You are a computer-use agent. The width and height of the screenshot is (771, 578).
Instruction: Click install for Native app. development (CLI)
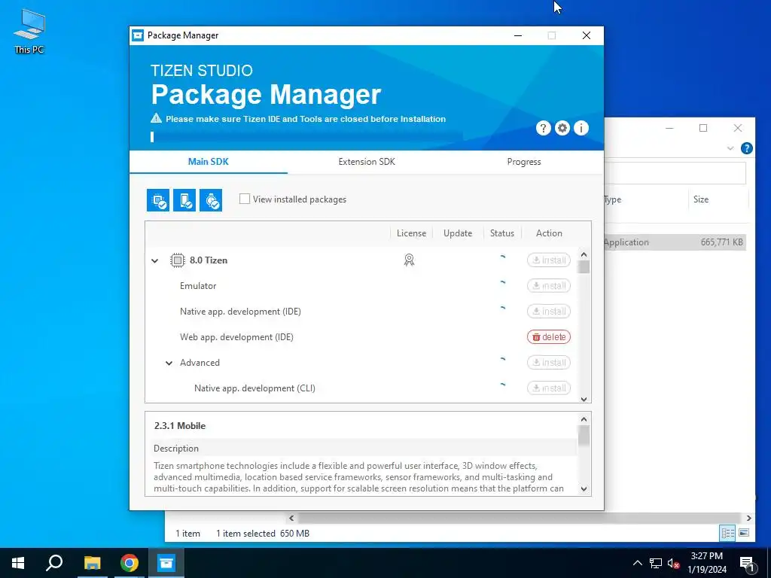549,388
